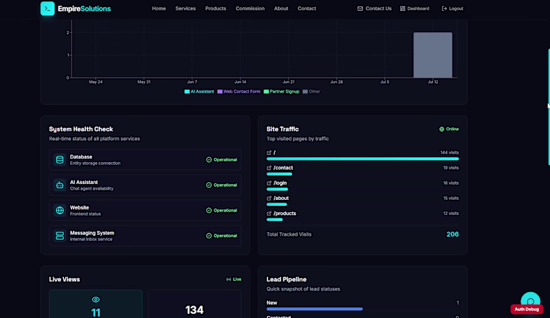Go to the Commission nav item

click(x=250, y=8)
